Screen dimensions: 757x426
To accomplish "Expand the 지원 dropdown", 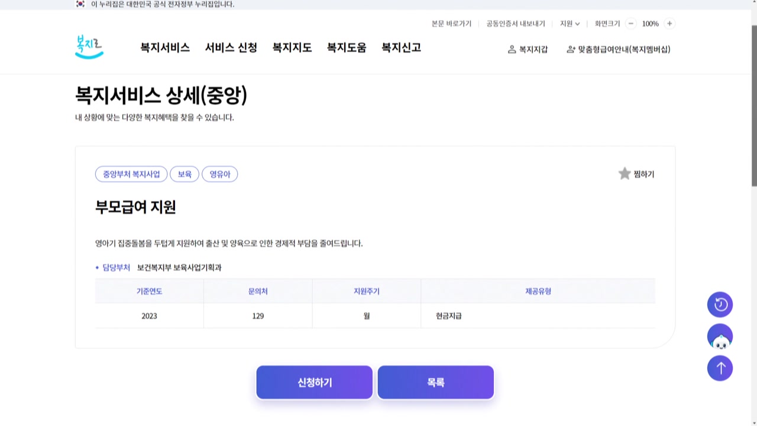I will click(x=570, y=24).
